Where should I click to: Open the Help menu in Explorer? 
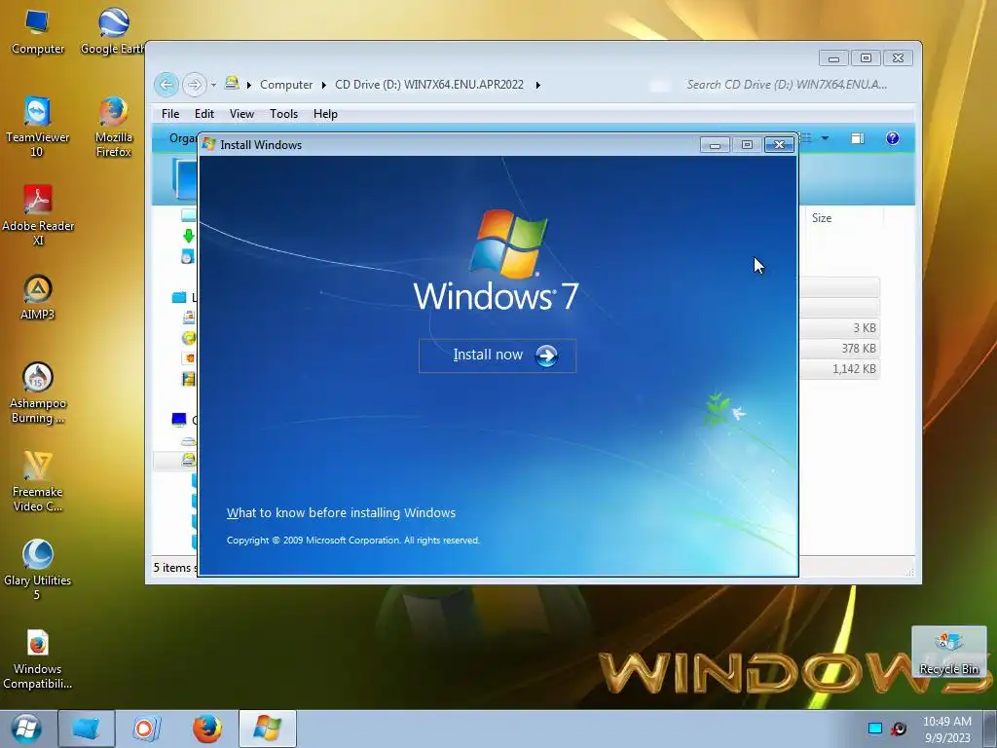coord(325,114)
